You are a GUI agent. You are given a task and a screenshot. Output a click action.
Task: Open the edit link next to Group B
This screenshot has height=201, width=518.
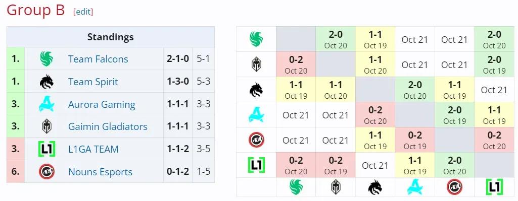pos(83,12)
